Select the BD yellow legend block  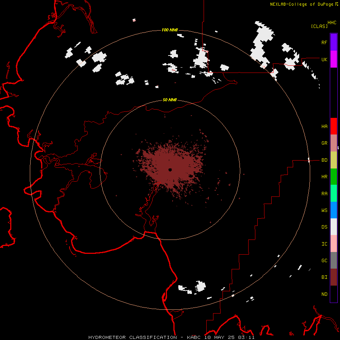[x=334, y=160]
